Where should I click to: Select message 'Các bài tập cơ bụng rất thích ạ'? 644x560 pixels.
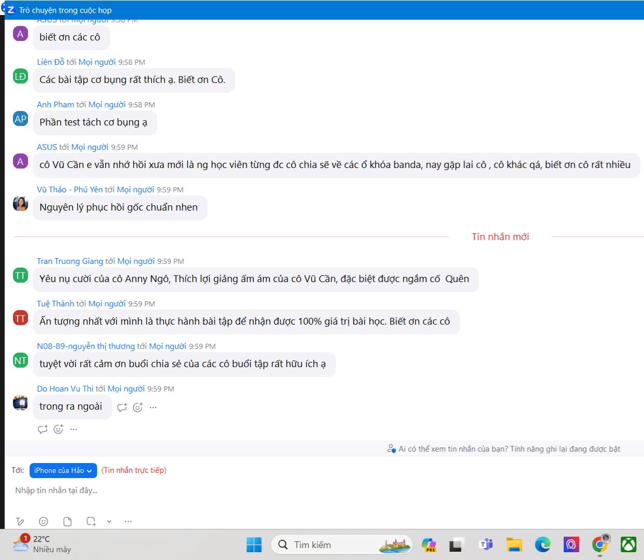[x=133, y=80]
